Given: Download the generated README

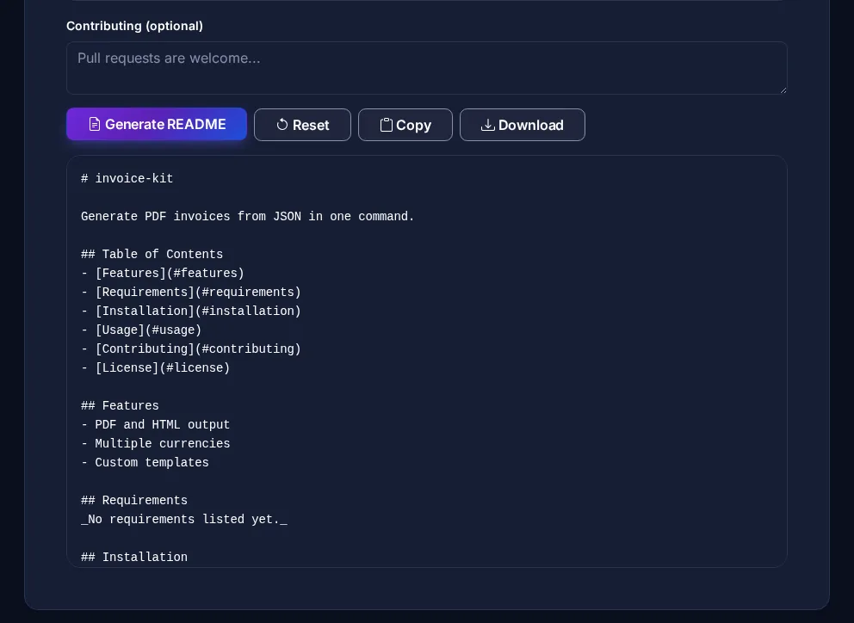Looking at the screenshot, I should [x=523, y=125].
